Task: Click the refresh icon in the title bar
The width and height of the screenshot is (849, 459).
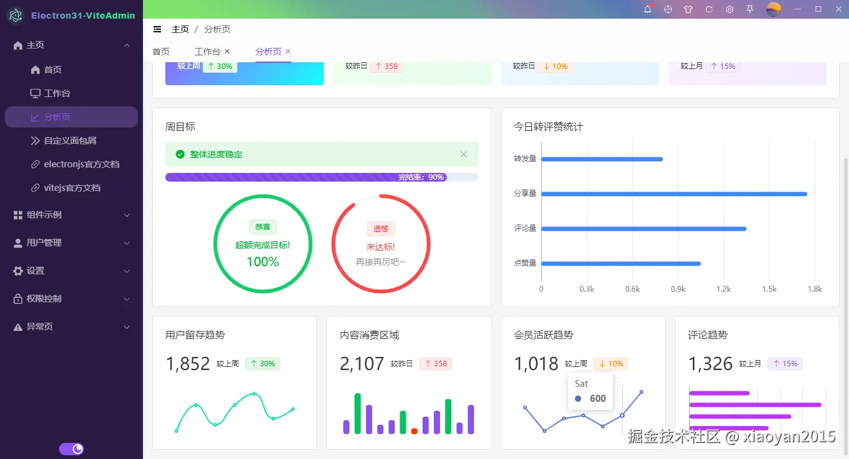Action: click(x=709, y=9)
